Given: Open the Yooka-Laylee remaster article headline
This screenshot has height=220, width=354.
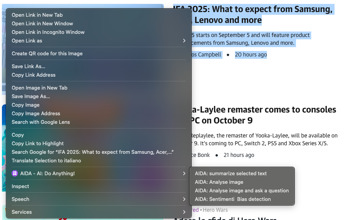Looking at the screenshot, I should coord(264,115).
